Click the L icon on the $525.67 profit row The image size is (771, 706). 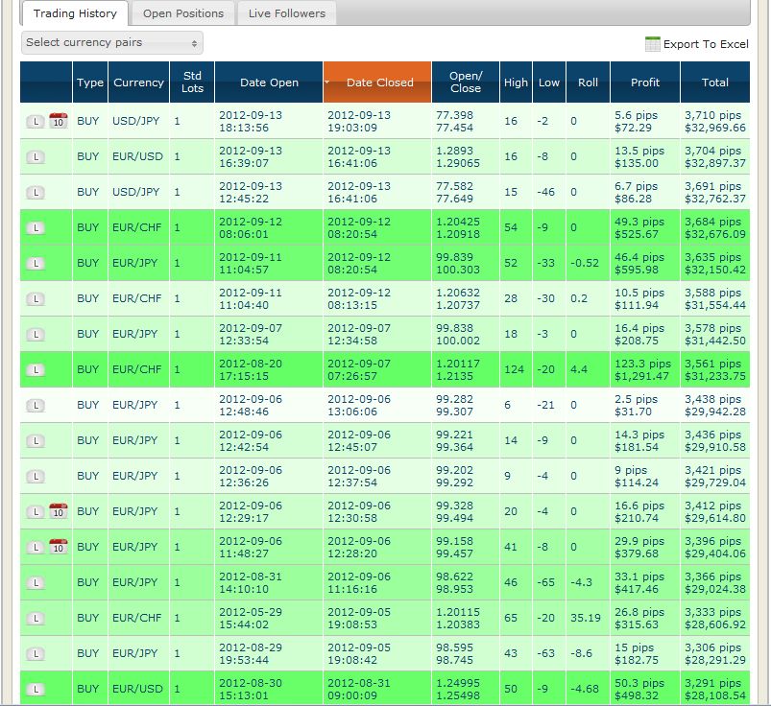[x=36, y=228]
